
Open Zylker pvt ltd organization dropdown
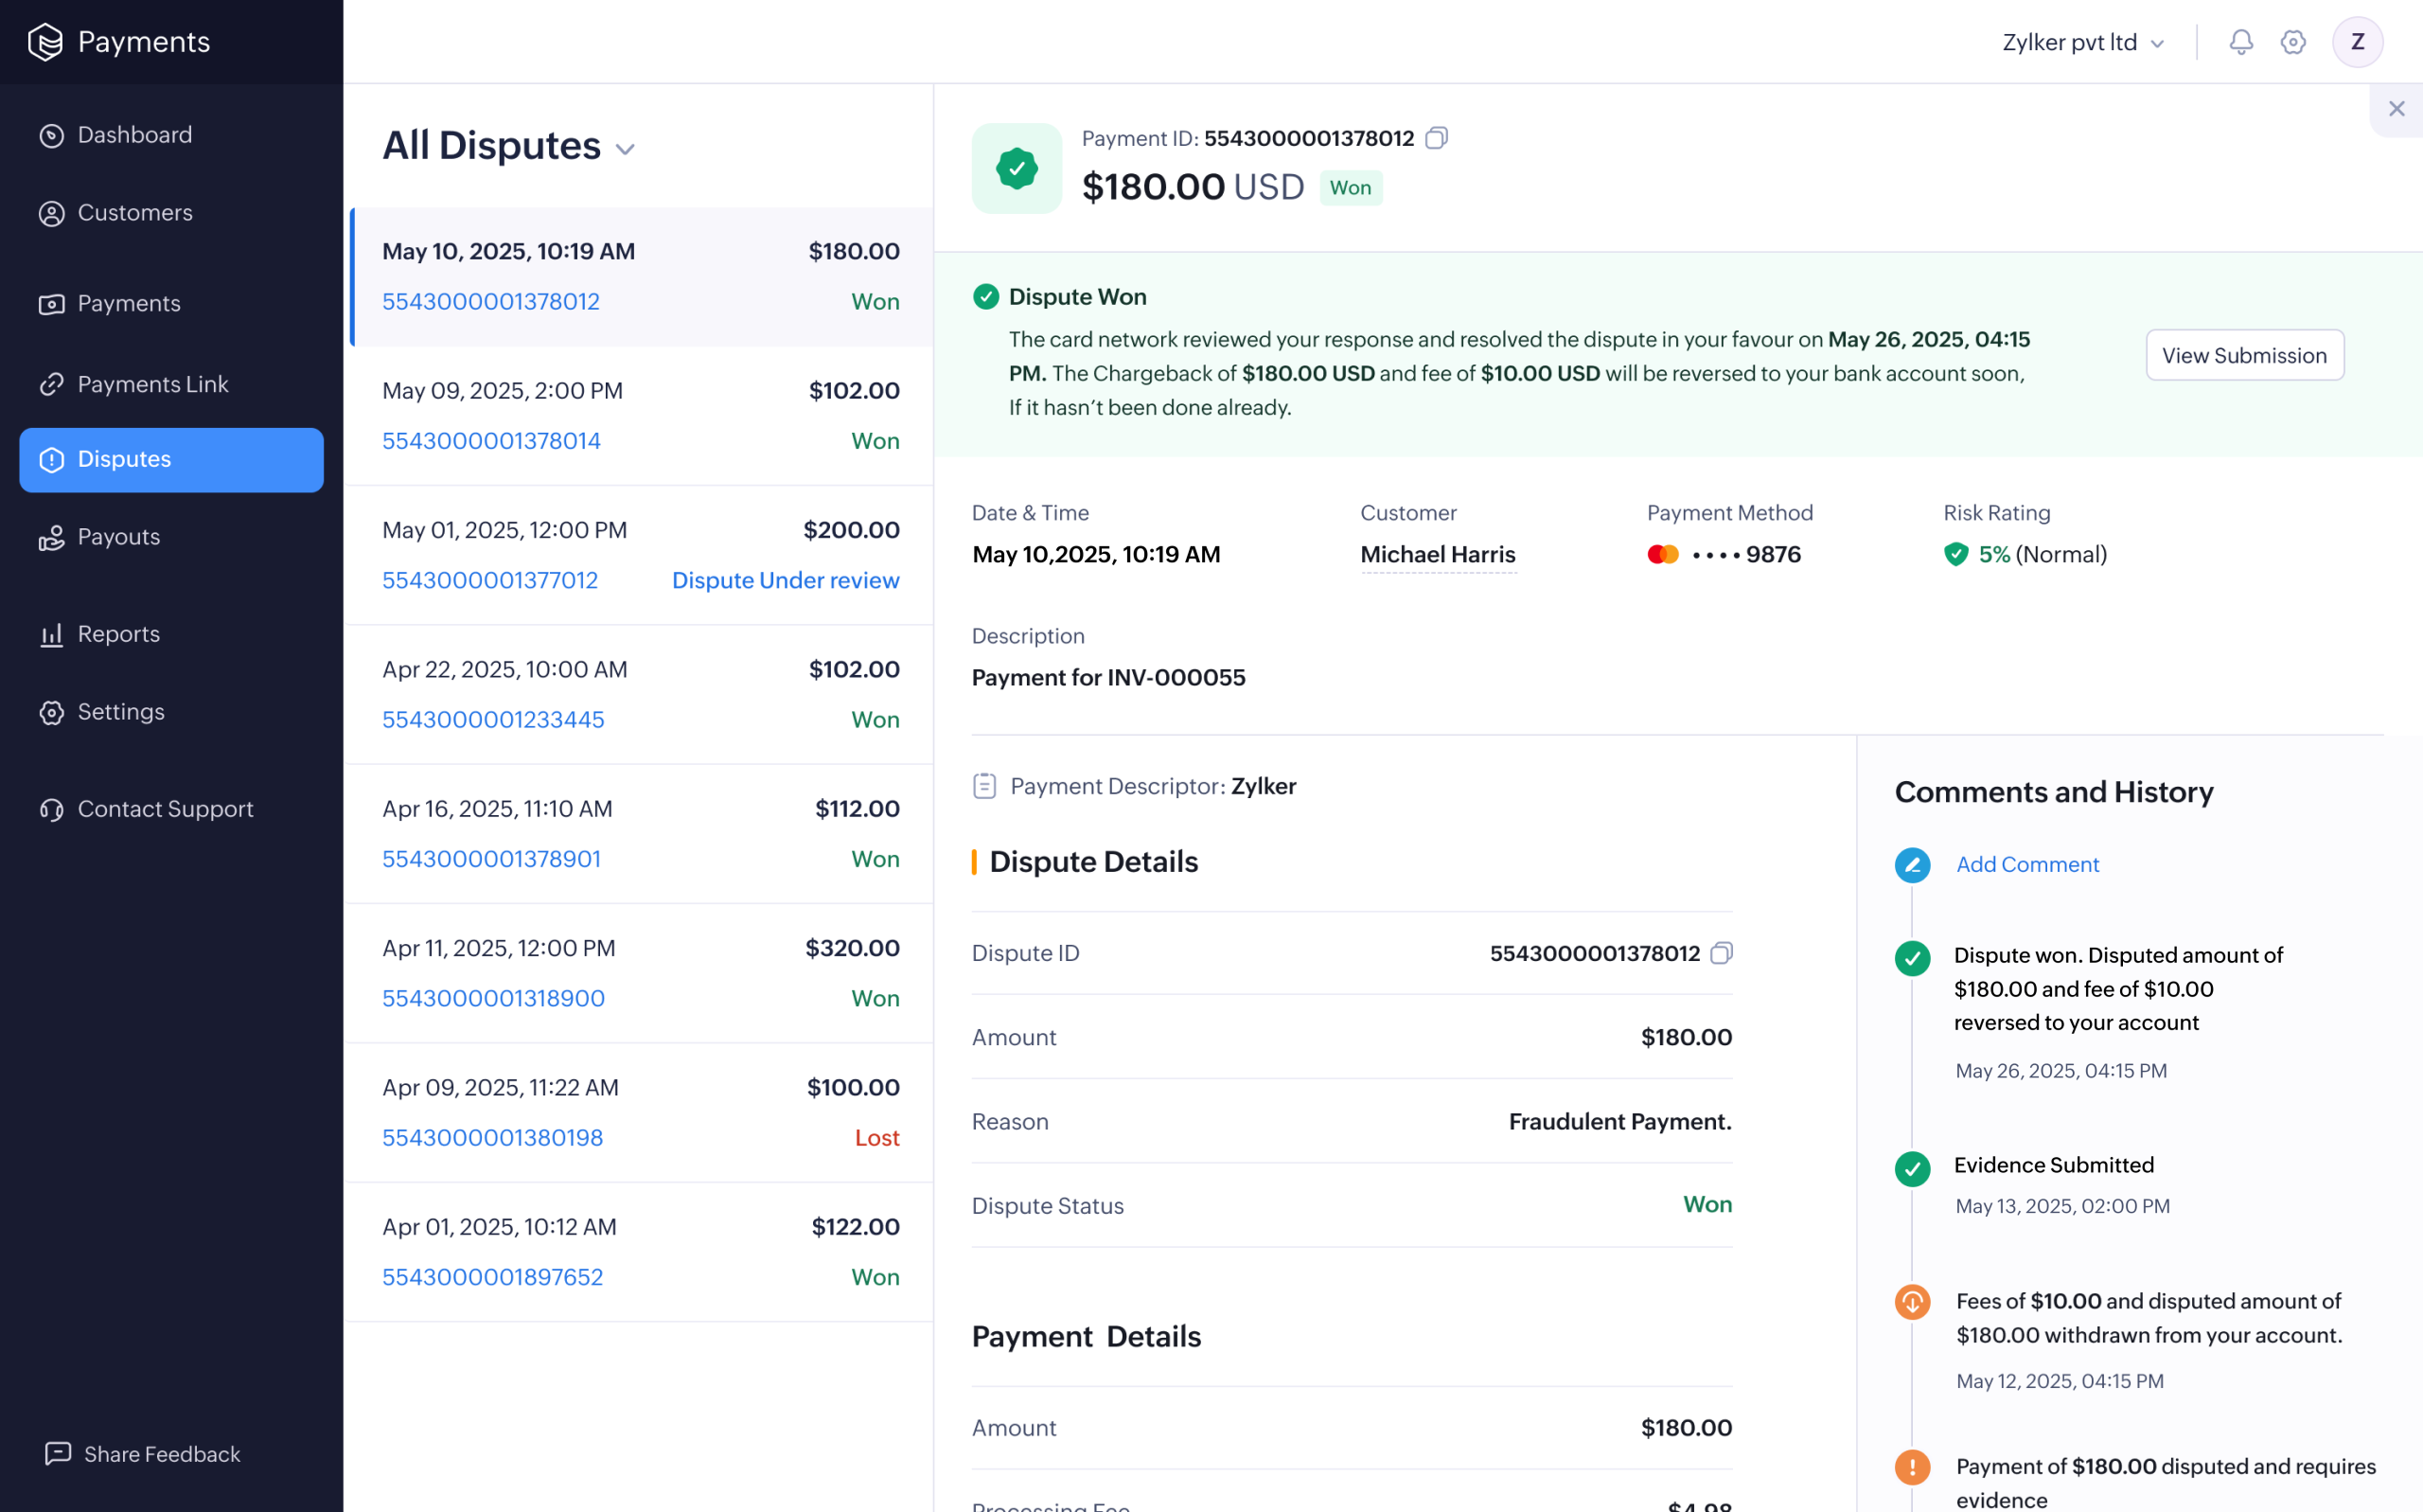(2083, 42)
